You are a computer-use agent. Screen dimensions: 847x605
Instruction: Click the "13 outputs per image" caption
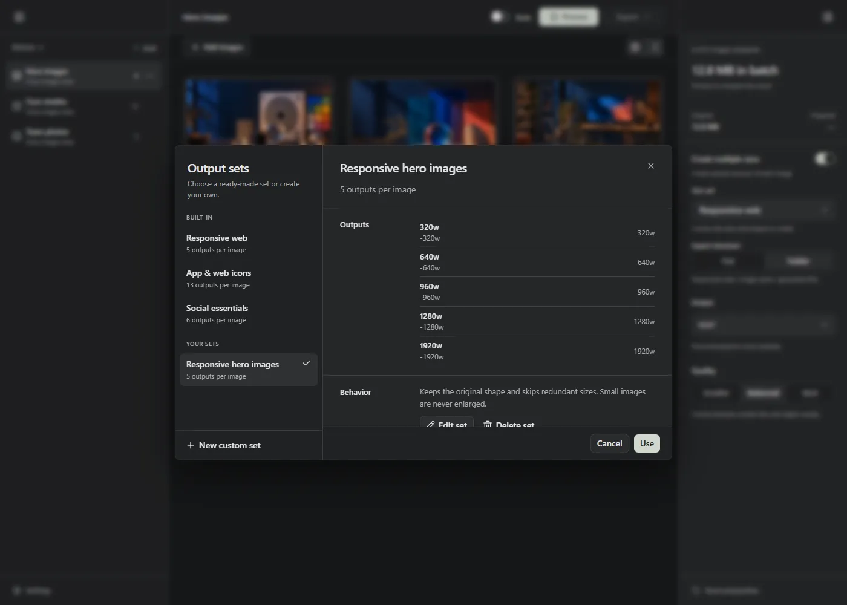click(218, 285)
